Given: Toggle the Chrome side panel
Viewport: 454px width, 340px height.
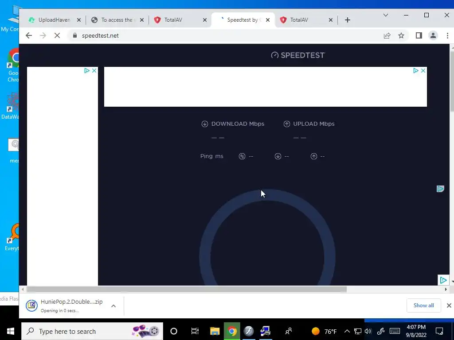Looking at the screenshot, I should 419,35.
